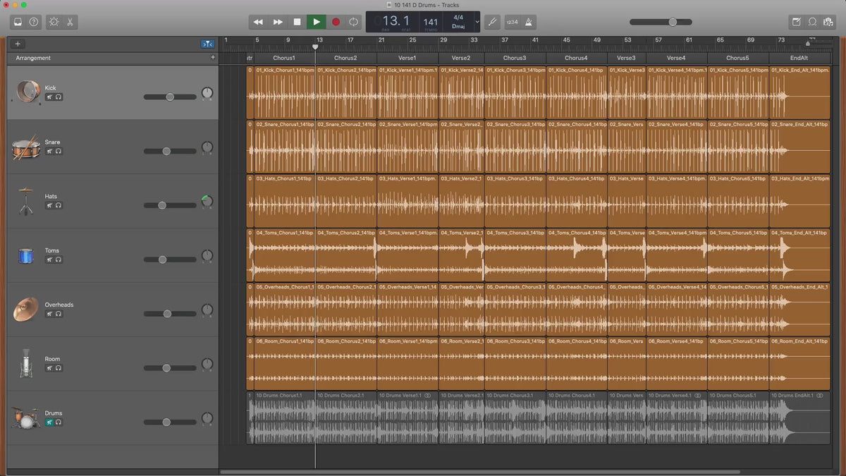Open the Library panel
Viewport: 846px width, 476px height.
click(x=18, y=22)
